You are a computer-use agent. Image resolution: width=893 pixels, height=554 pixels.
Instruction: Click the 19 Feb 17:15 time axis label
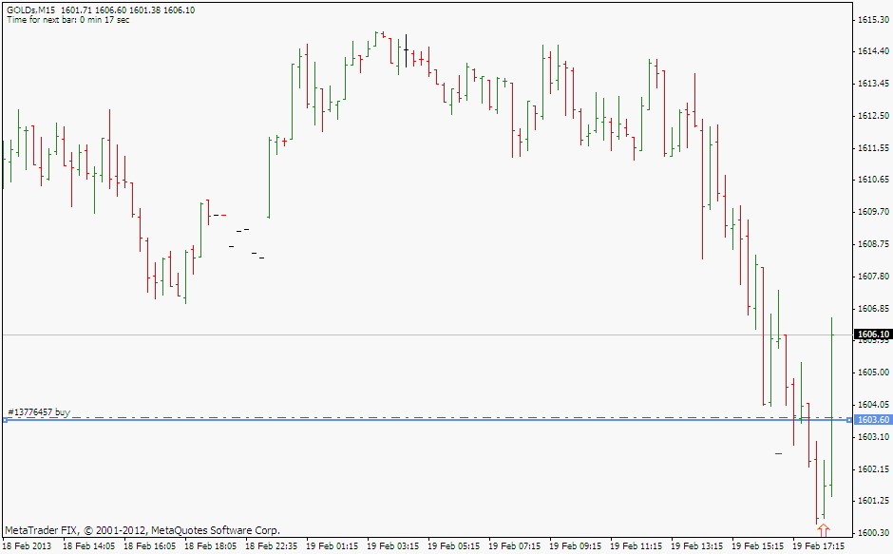point(819,546)
